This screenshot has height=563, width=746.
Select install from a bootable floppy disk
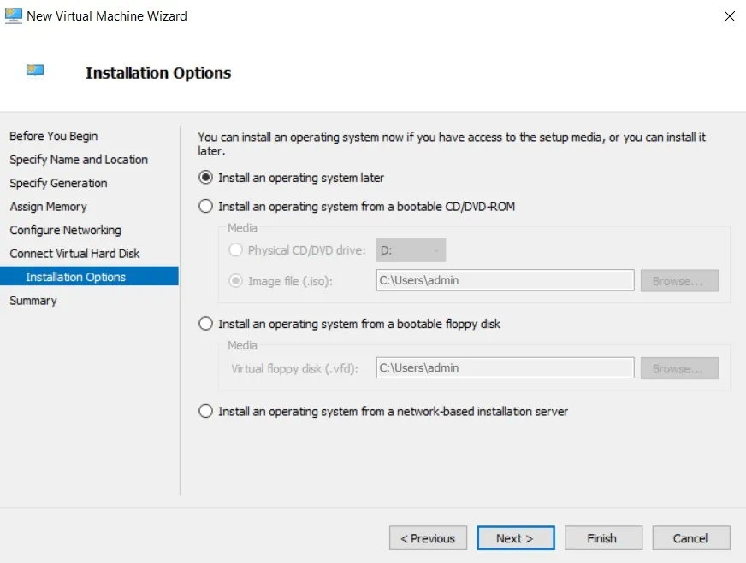[x=205, y=324]
